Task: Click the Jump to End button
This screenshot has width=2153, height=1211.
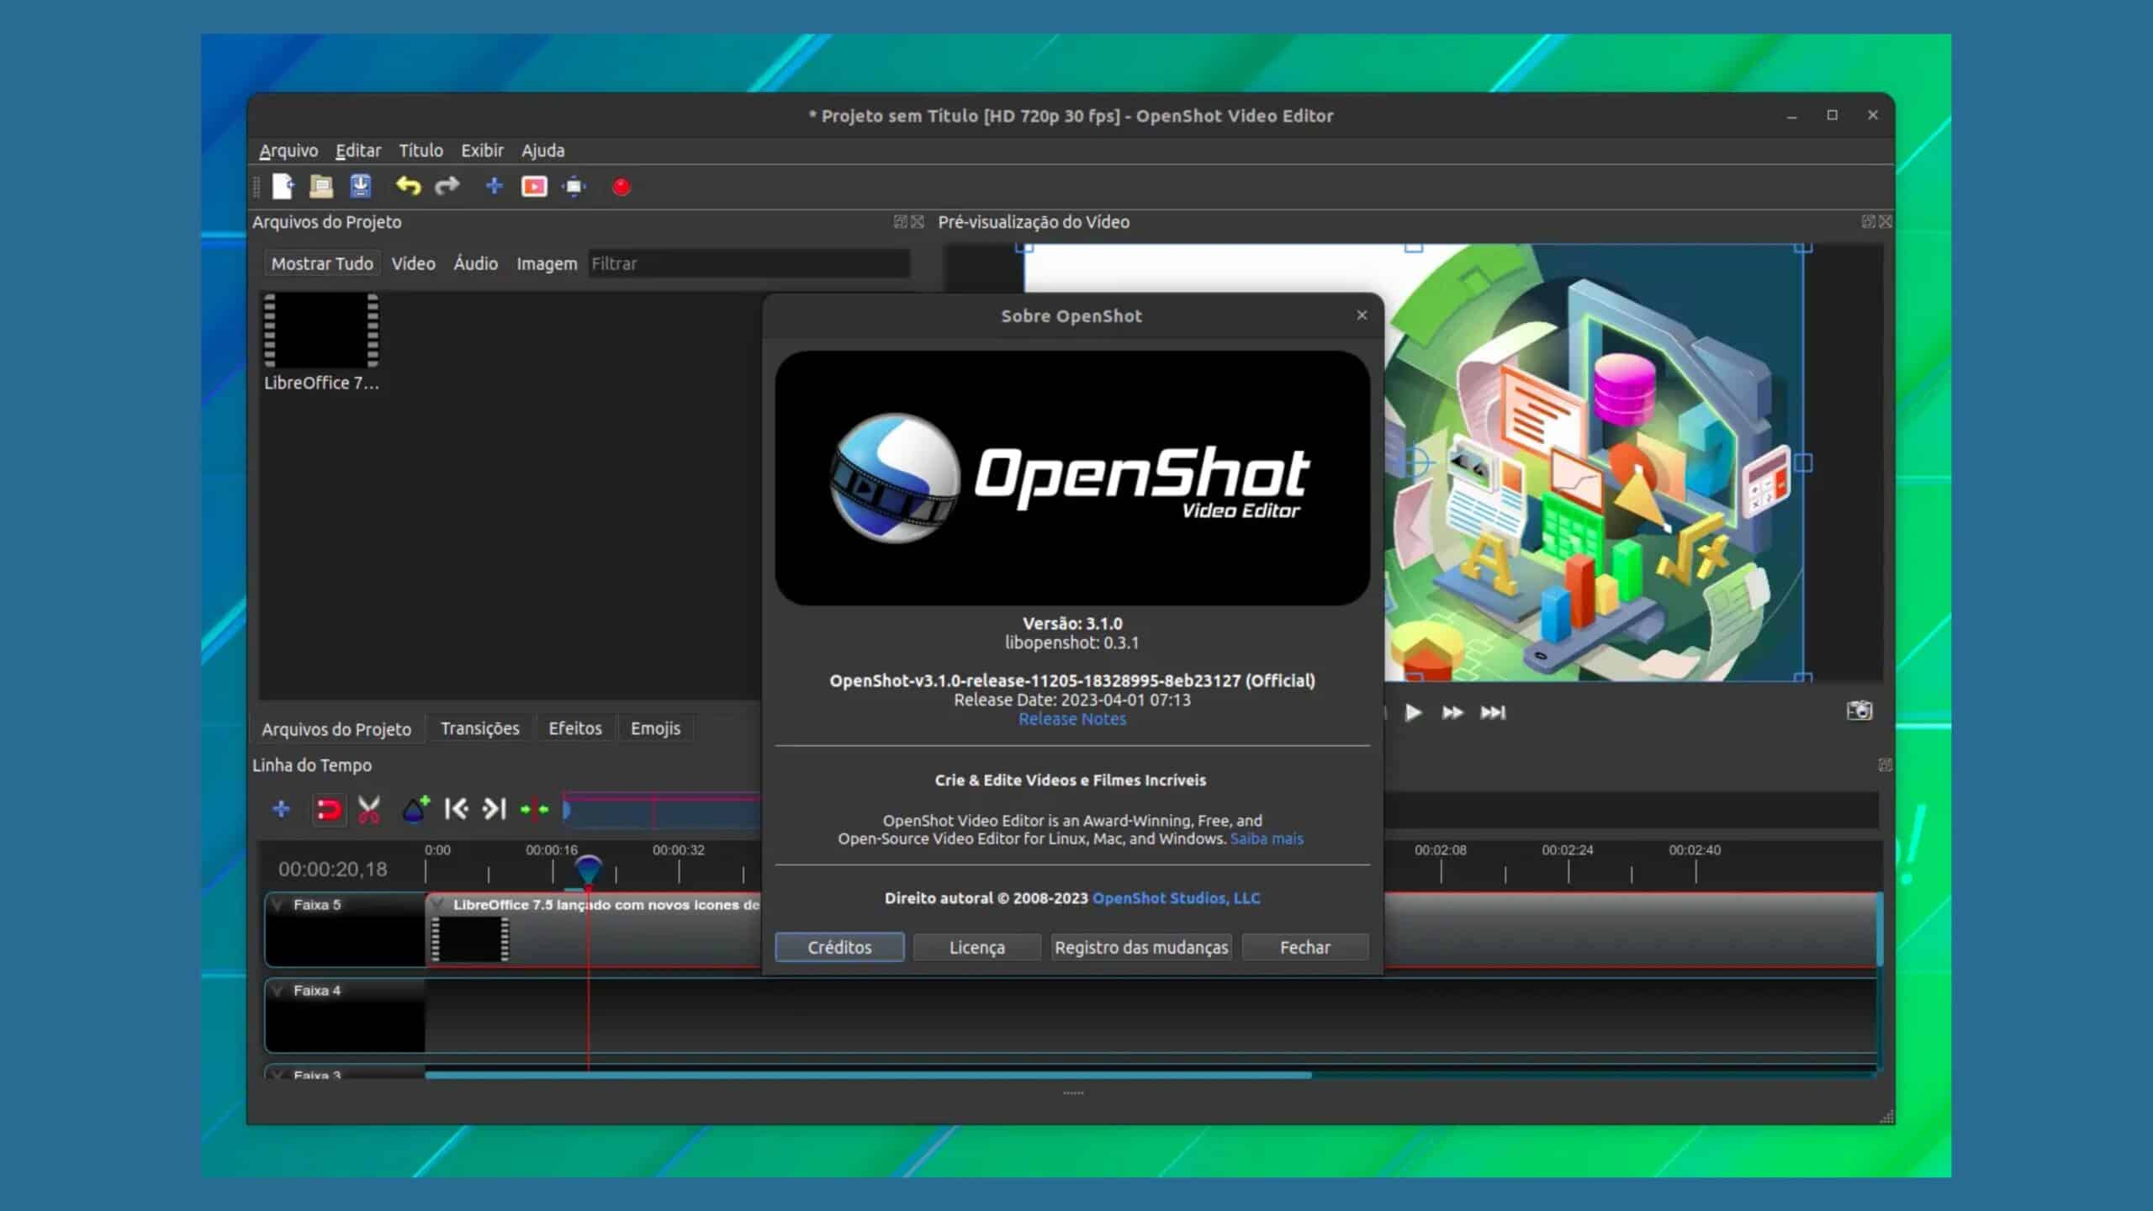Action: [x=1493, y=712]
